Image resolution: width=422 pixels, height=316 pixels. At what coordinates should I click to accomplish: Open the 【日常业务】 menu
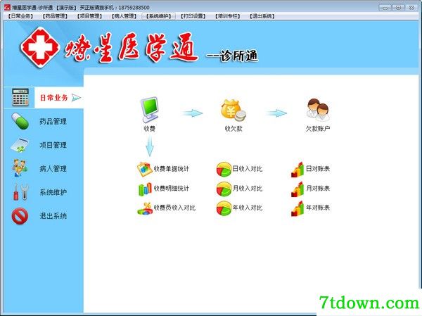coord(20,16)
